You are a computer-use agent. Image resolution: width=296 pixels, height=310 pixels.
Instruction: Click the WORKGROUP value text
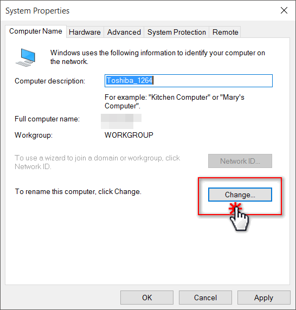pos(129,135)
